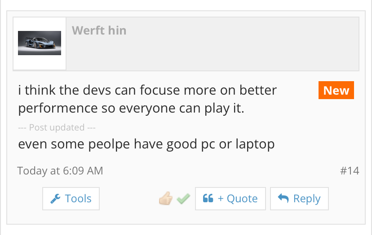The width and height of the screenshot is (372, 235).
Task: Open the #14 post permalink
Action: [350, 170]
